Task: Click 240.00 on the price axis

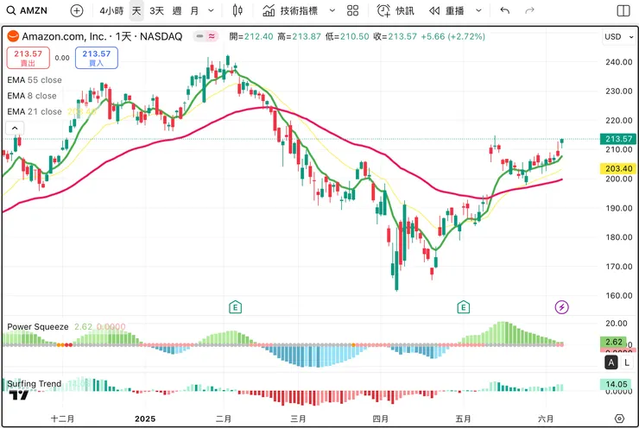Action: tap(618, 62)
